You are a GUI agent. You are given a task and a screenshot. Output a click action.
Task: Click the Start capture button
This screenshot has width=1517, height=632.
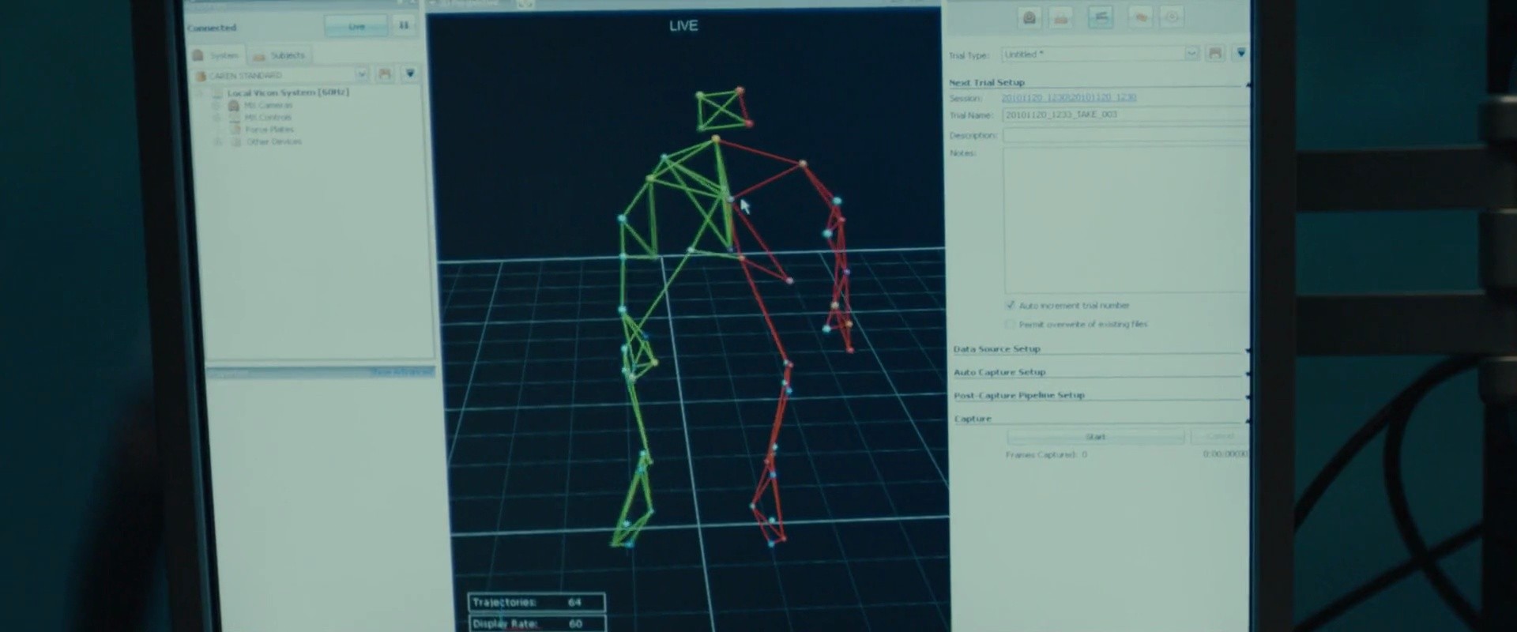[x=1095, y=437]
